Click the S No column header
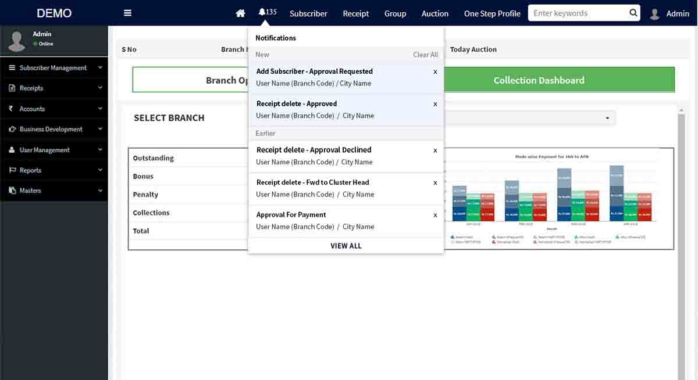This screenshot has width=698, height=380. (x=129, y=49)
